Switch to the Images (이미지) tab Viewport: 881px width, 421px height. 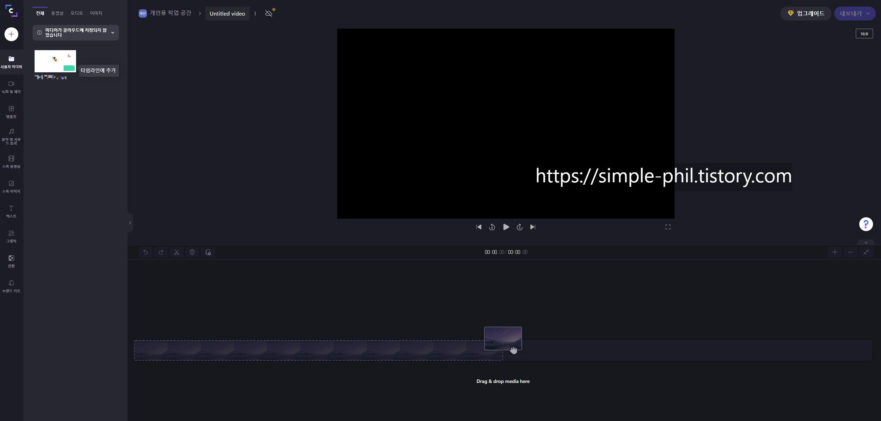tap(96, 13)
